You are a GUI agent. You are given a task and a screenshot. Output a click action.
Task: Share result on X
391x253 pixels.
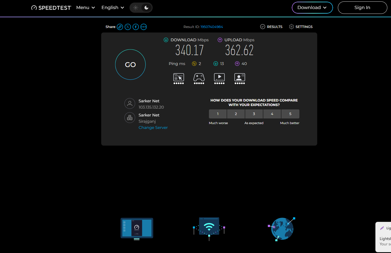[x=128, y=27]
